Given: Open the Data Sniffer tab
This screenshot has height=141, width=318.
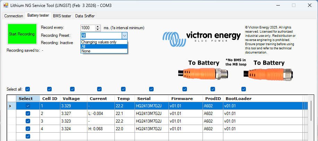Looking at the screenshot, I should (x=85, y=16).
